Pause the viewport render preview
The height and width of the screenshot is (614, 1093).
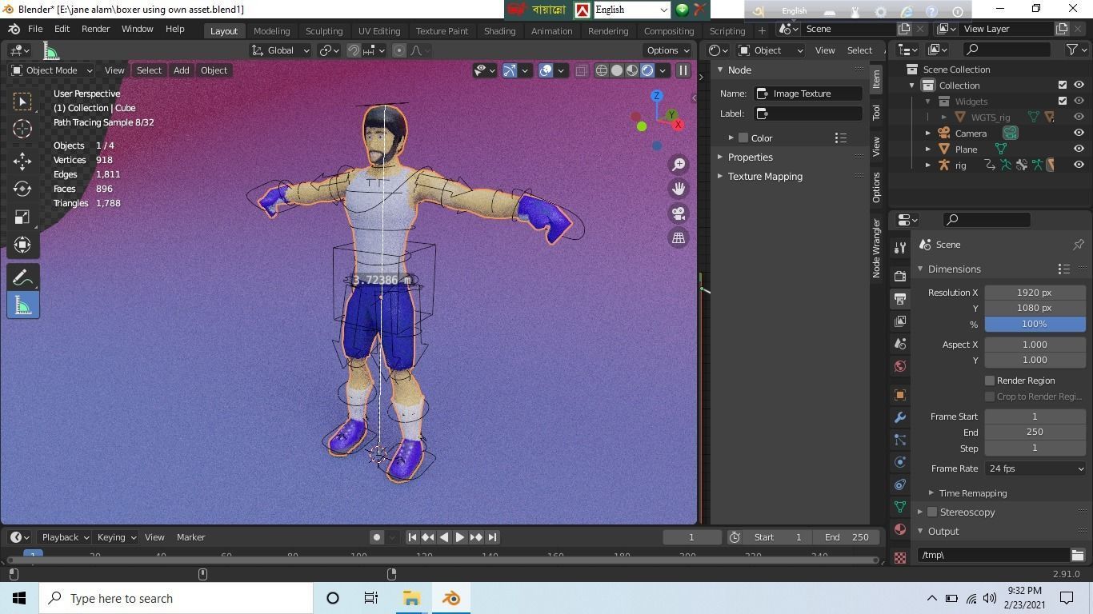click(683, 70)
